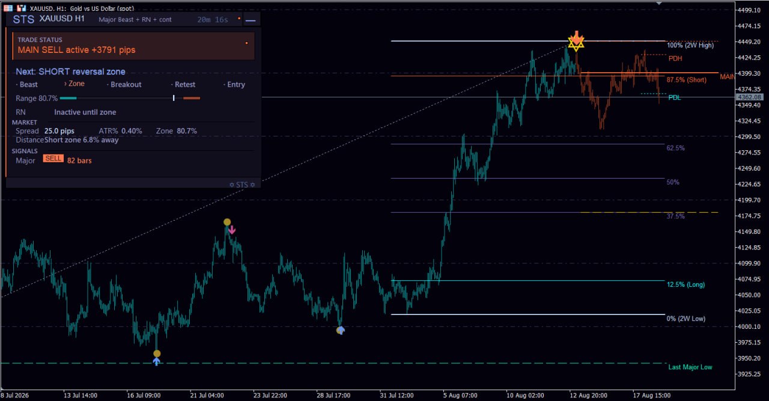Click the PDL label

click(675, 97)
